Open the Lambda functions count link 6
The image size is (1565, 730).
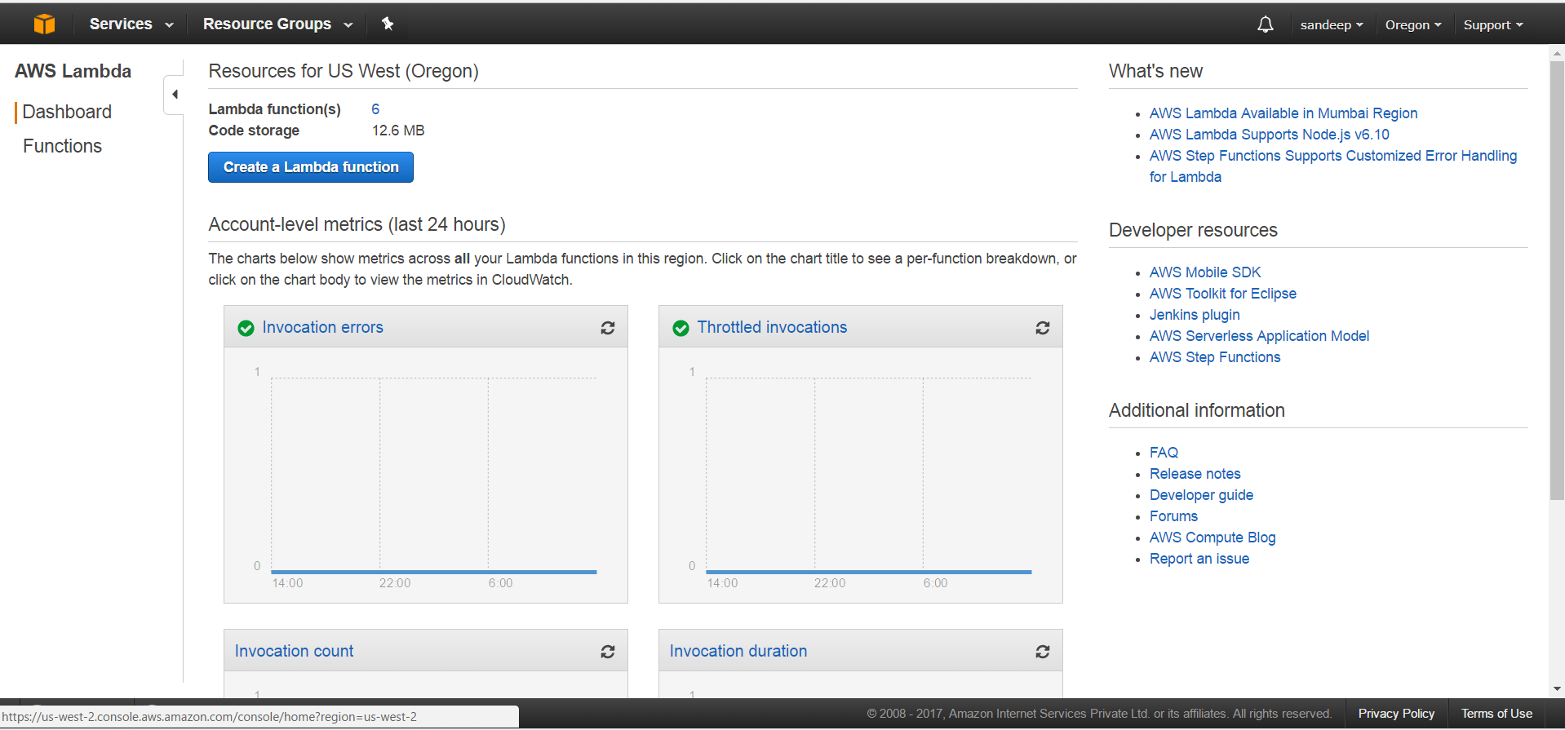375,109
